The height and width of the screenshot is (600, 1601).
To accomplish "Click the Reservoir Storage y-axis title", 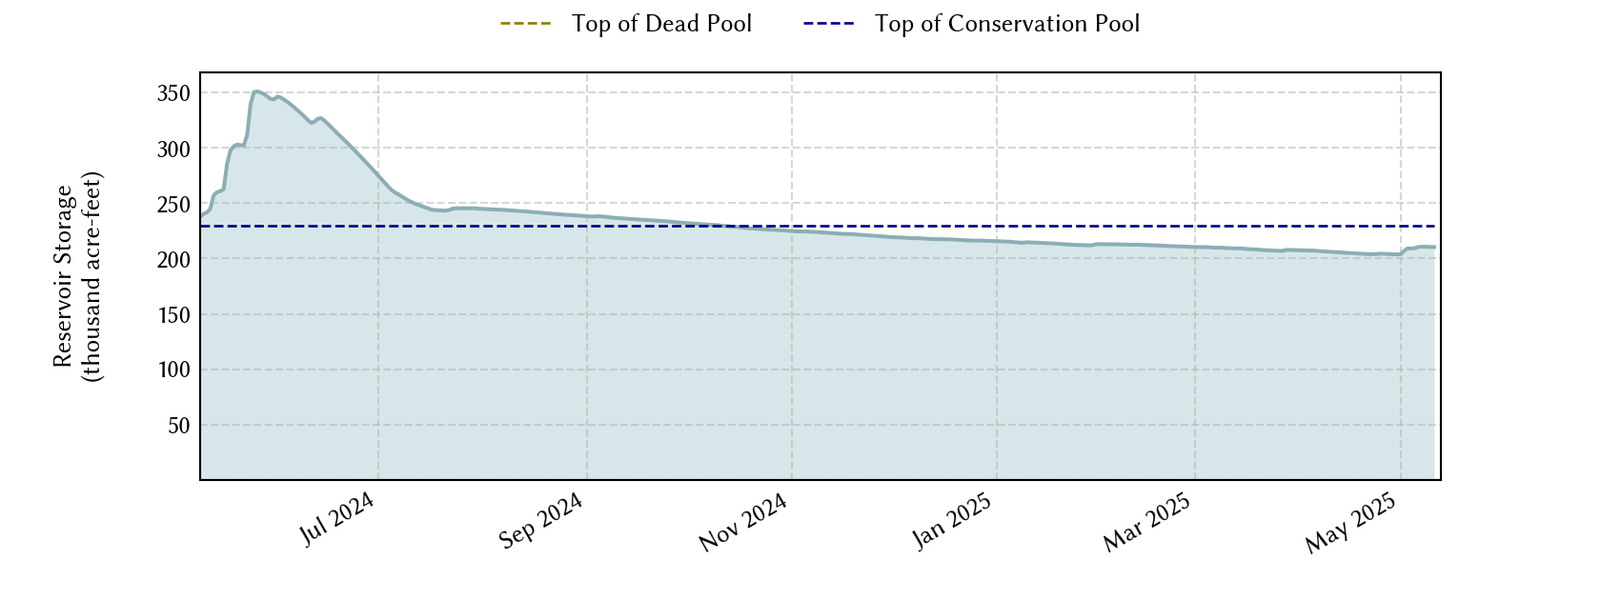I will [x=77, y=276].
